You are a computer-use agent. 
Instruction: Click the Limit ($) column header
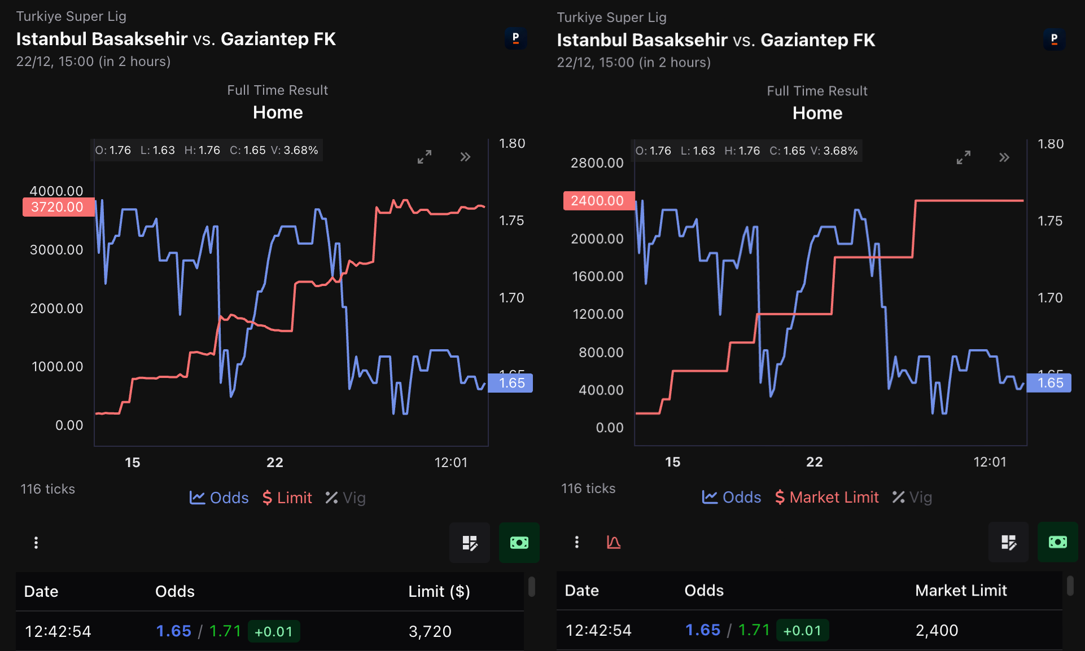point(439,591)
